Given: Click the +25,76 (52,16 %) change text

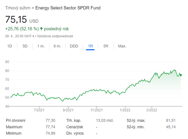Looking at the screenshot, I should pyautogui.click(x=22, y=29).
